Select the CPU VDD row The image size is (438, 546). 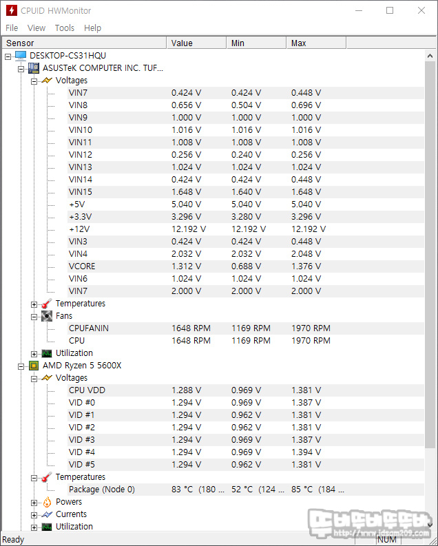246,390
